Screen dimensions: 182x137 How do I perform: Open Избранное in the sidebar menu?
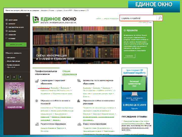pyautogui.click(x=13, y=20)
